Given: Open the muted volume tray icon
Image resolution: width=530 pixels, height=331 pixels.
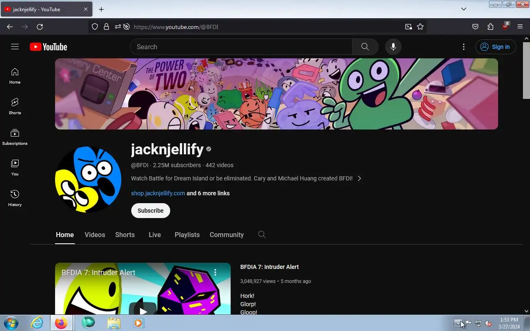Looking at the screenshot, I should [489, 323].
